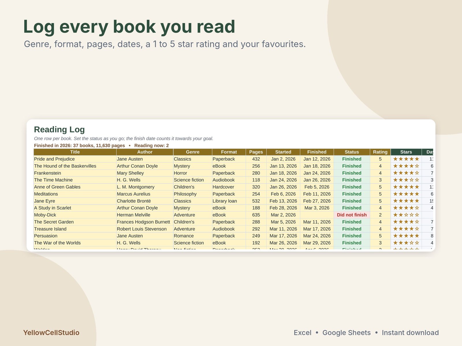
Task: Click the Jan 2, 2026 started date
Action: (x=283, y=159)
